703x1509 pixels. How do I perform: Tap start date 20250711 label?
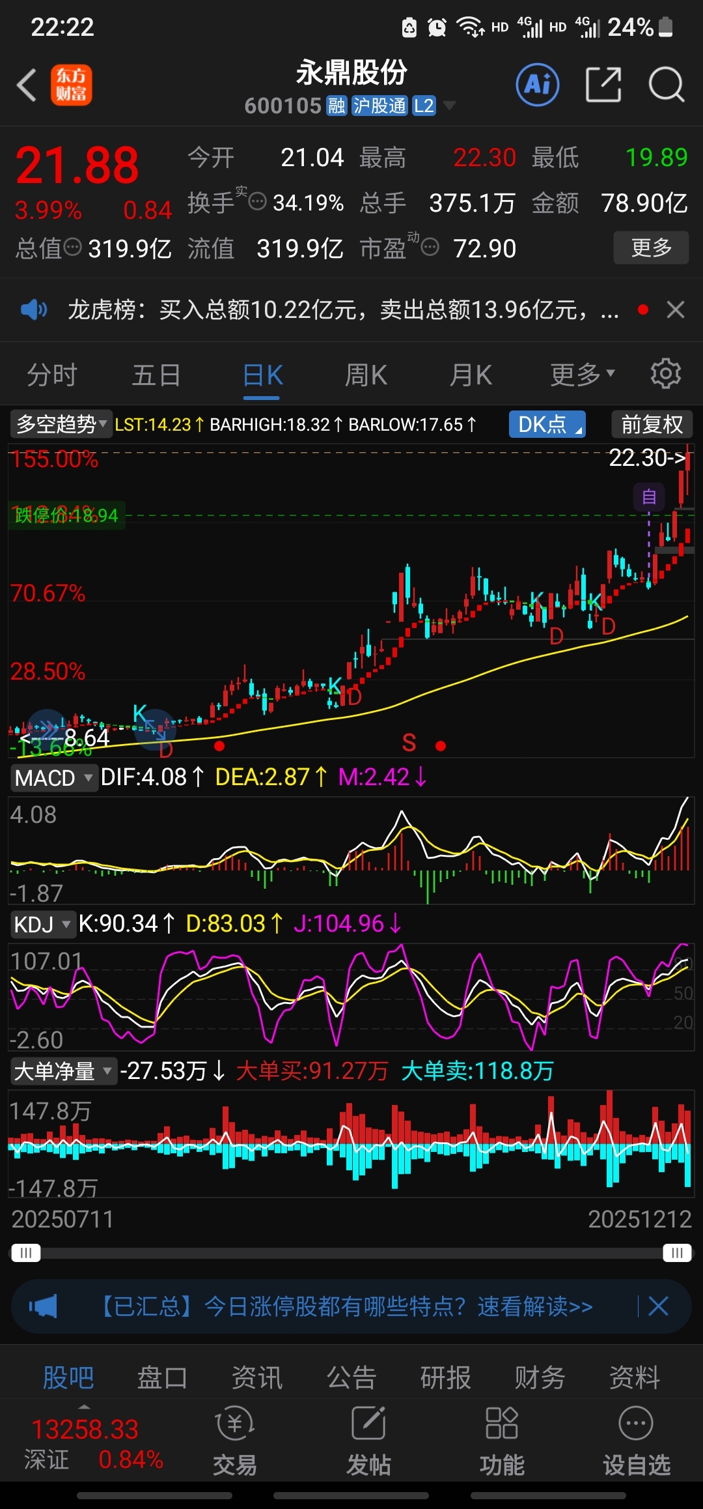(x=62, y=1219)
